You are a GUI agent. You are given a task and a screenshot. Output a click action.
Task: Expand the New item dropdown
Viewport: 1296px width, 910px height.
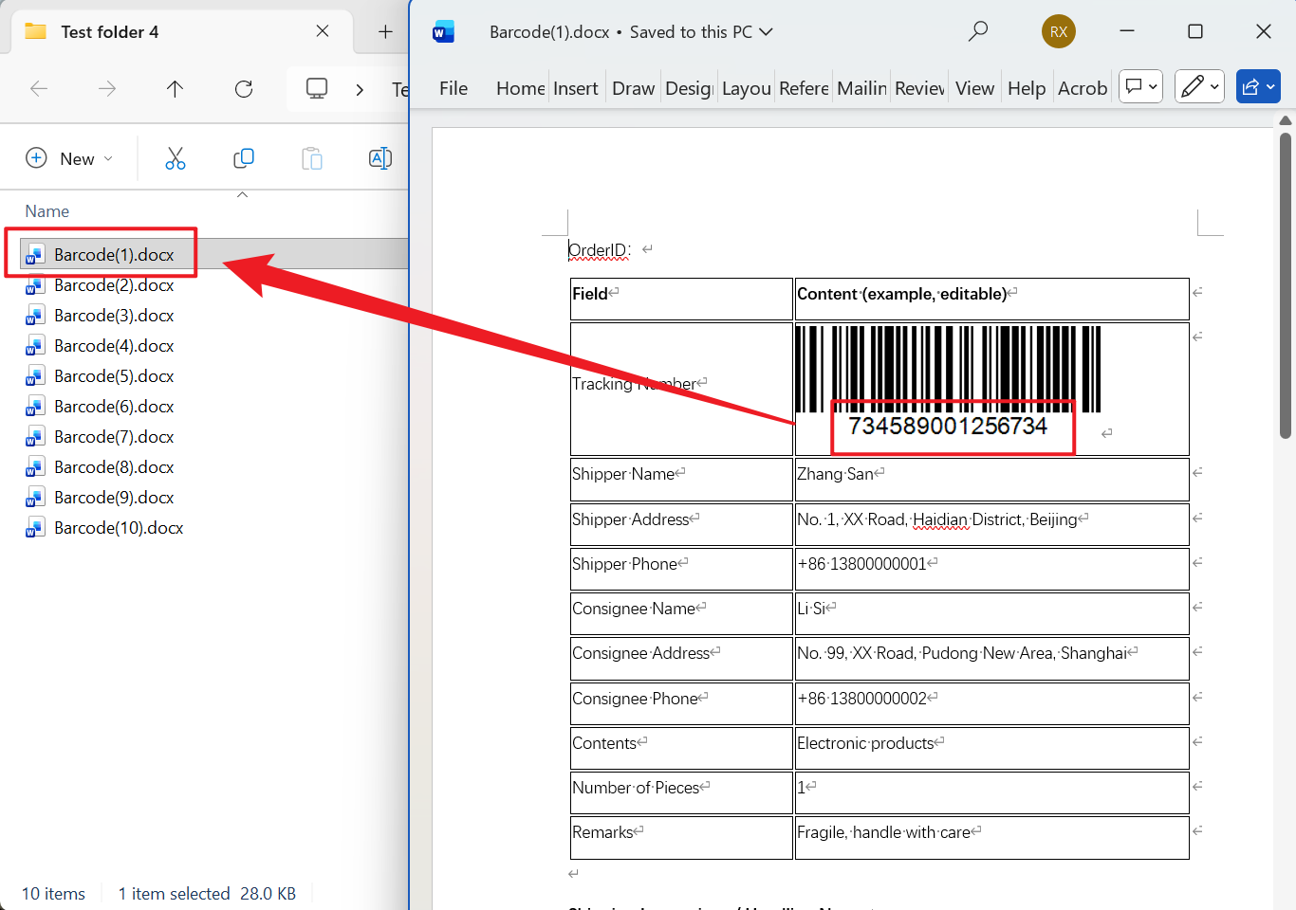pyautogui.click(x=69, y=158)
